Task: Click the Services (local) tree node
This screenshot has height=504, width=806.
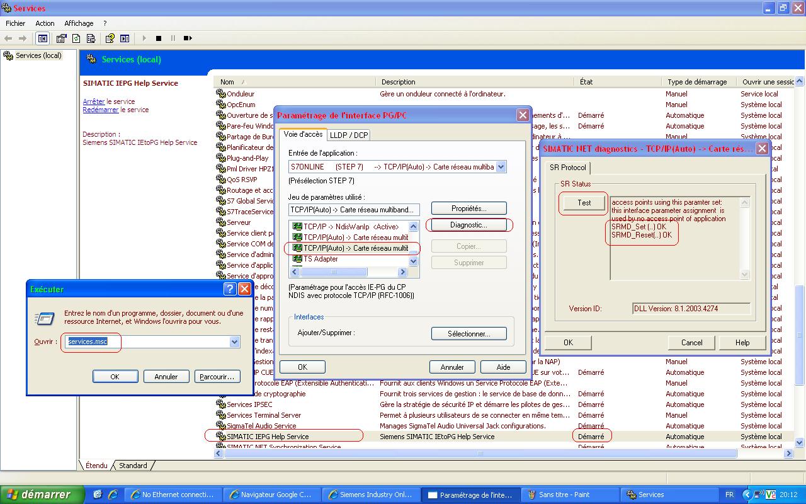Action: (x=38, y=55)
